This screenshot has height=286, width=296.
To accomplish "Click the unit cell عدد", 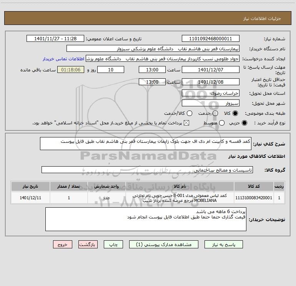I will point(106,198).
